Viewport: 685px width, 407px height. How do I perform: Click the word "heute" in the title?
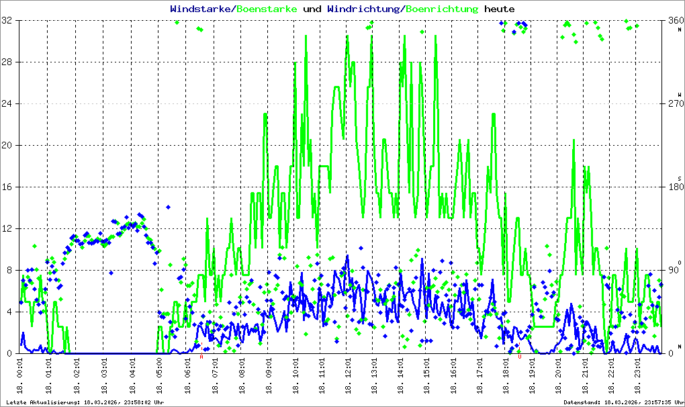[x=500, y=9]
